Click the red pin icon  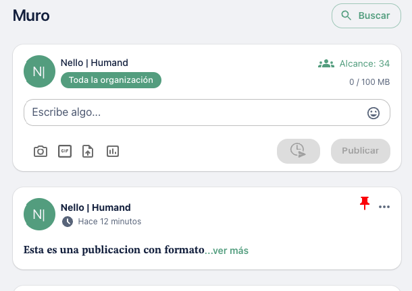click(x=365, y=203)
